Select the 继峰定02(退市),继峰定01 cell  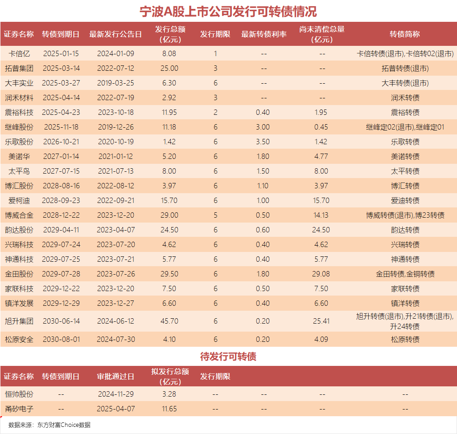pos(405,127)
